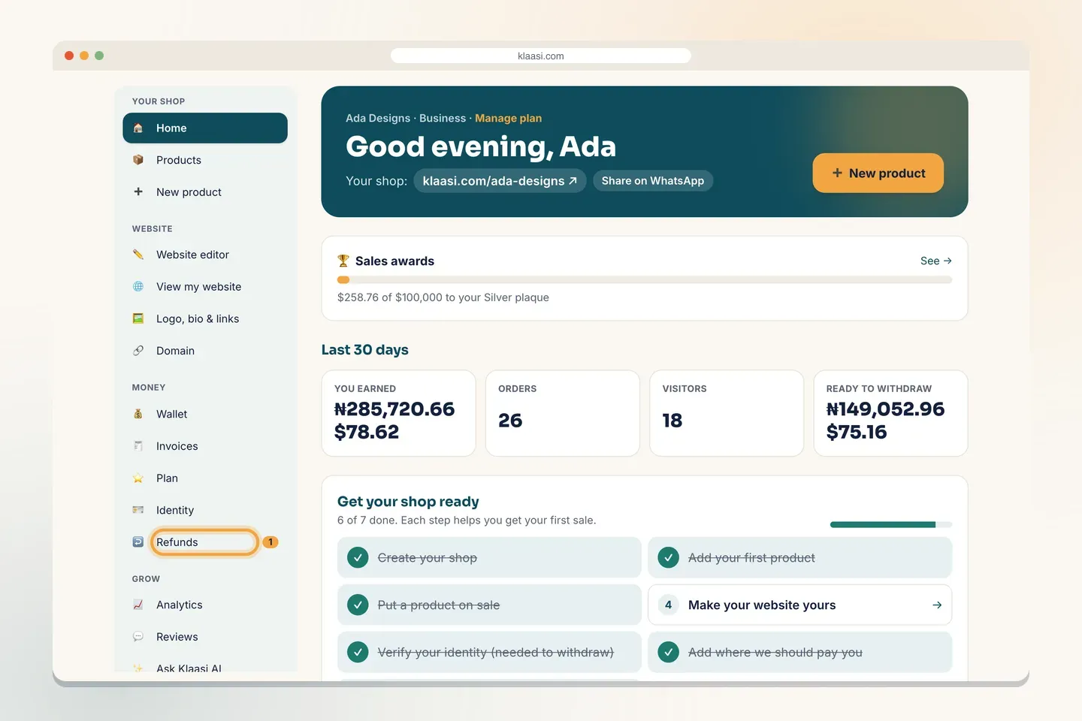The height and width of the screenshot is (721, 1082).
Task: Click the Put a product on sale step
Action: click(x=489, y=605)
